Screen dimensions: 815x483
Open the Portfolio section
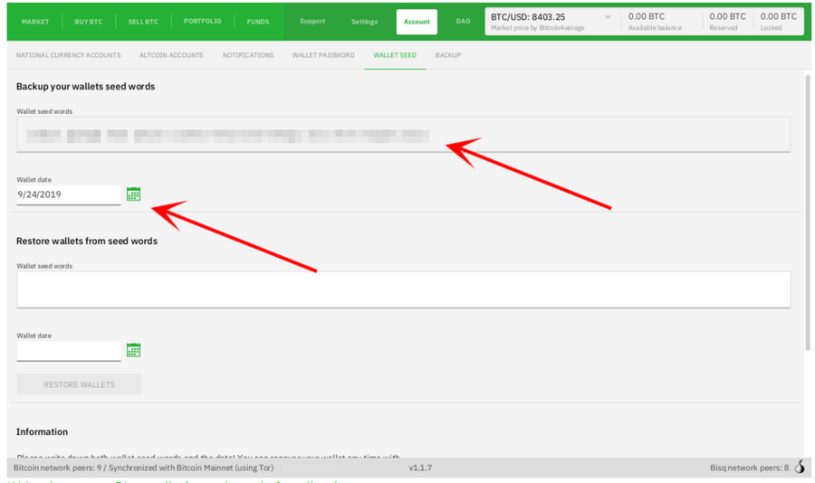(x=202, y=22)
